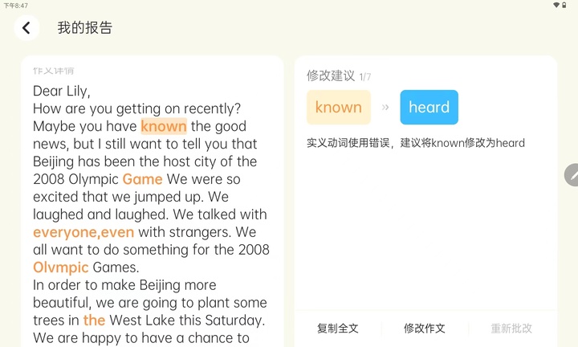This screenshot has height=347, width=578.
Task: Click the 重新批改 button
Action: click(x=511, y=329)
